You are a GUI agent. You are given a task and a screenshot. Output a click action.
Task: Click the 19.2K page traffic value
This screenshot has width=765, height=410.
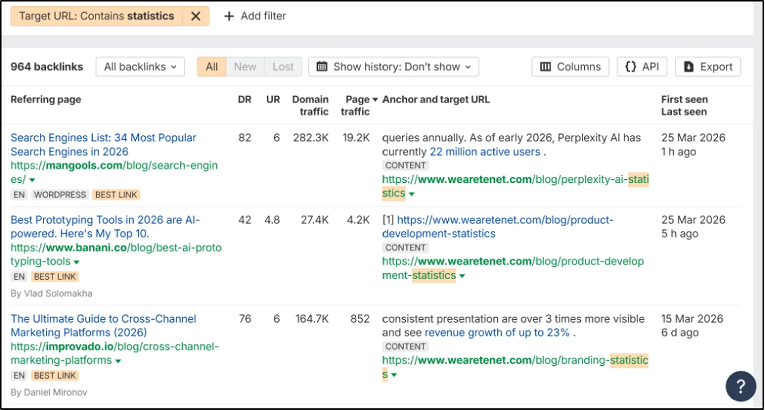[x=356, y=138]
